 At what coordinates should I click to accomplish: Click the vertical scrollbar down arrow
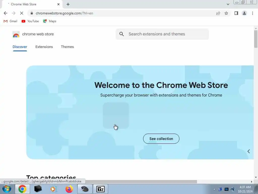[256, 177]
